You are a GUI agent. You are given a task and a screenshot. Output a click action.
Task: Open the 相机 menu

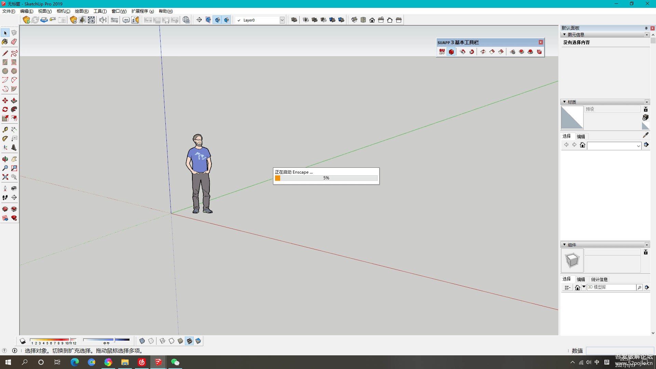[63, 11]
